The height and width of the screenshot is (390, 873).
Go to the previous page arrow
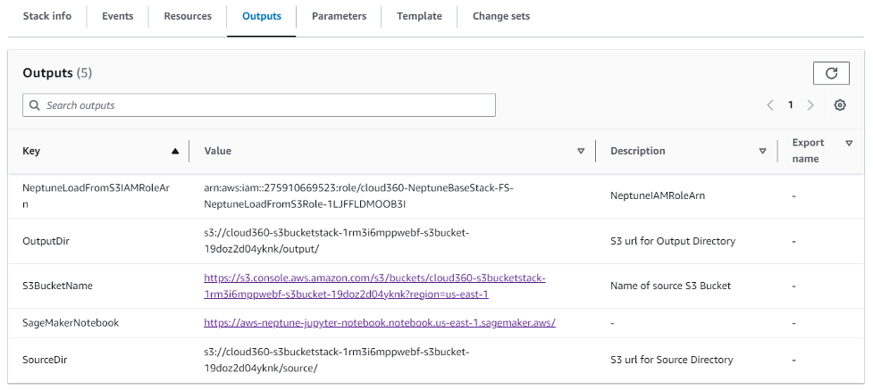click(770, 105)
